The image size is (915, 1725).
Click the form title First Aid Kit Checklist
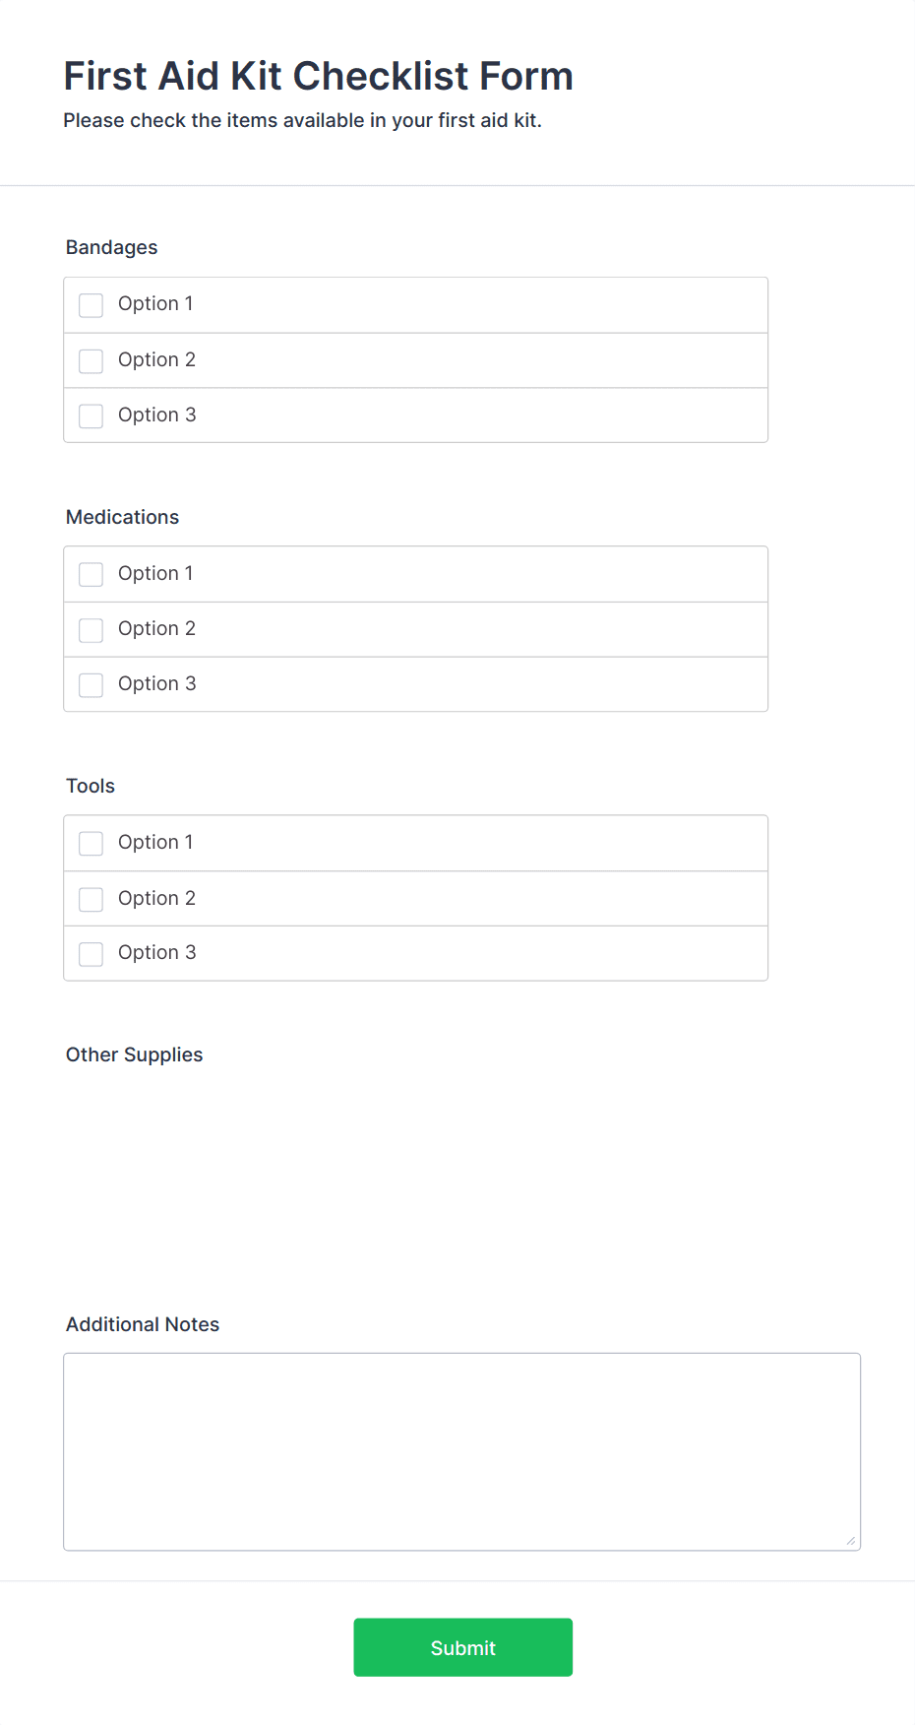[319, 76]
